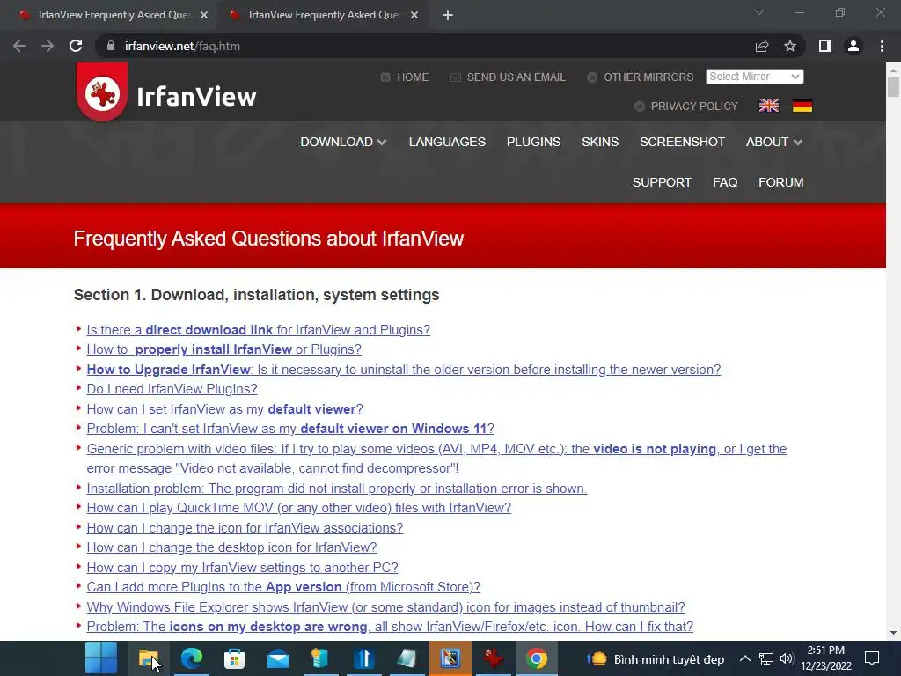Open File Explorer thumbnail FAQ link
Image resolution: width=901 pixels, height=676 pixels.
pos(385,607)
